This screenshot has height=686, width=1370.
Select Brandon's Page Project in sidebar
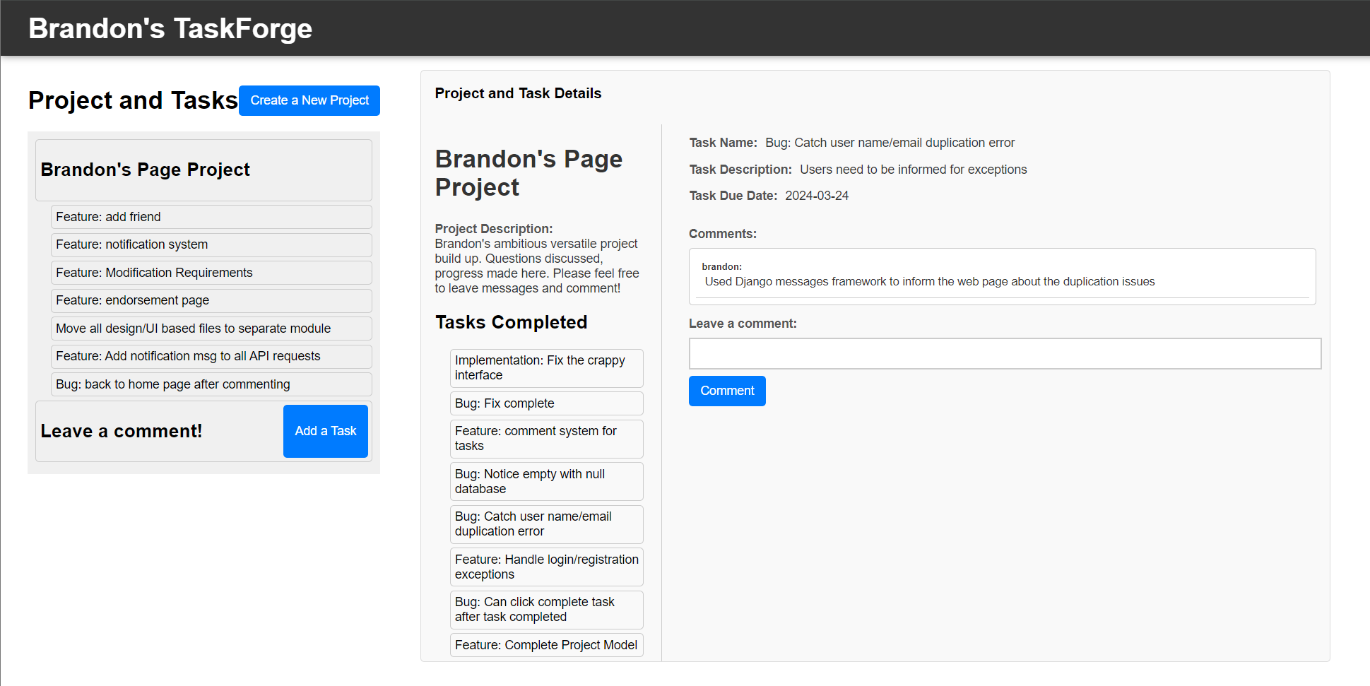[x=203, y=170]
